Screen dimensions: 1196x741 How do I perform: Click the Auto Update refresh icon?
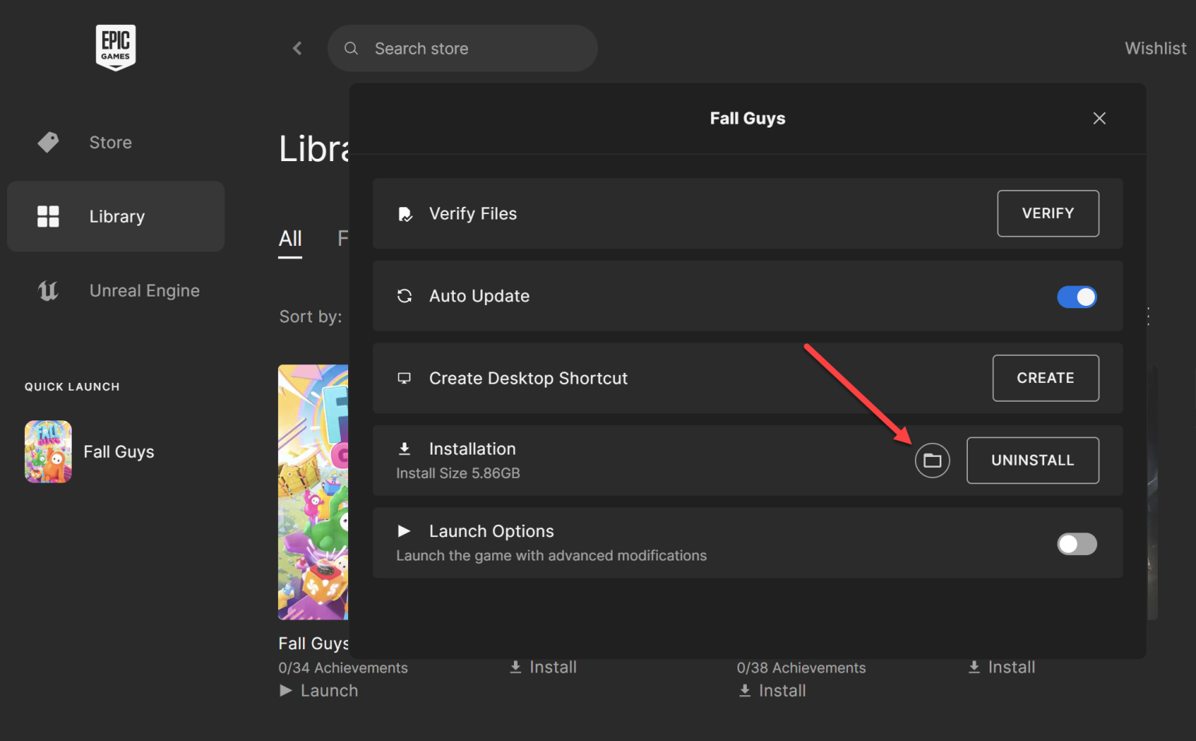pos(404,296)
